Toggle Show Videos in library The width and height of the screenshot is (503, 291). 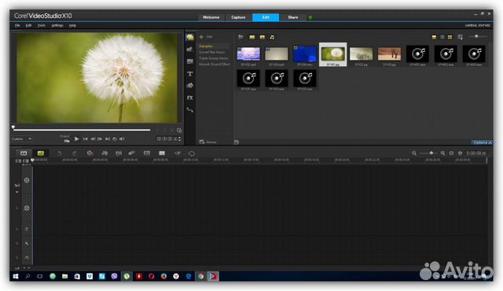point(252,37)
